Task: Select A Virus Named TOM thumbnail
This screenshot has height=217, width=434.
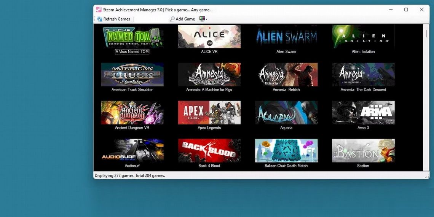Action: pyautogui.click(x=132, y=37)
